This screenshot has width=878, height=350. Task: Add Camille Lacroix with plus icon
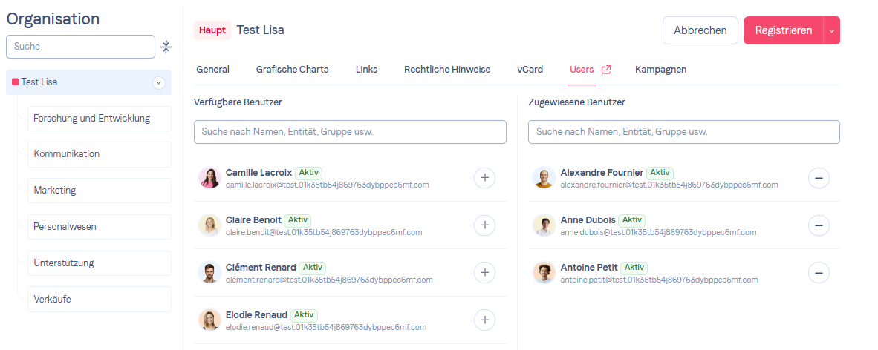(x=484, y=178)
